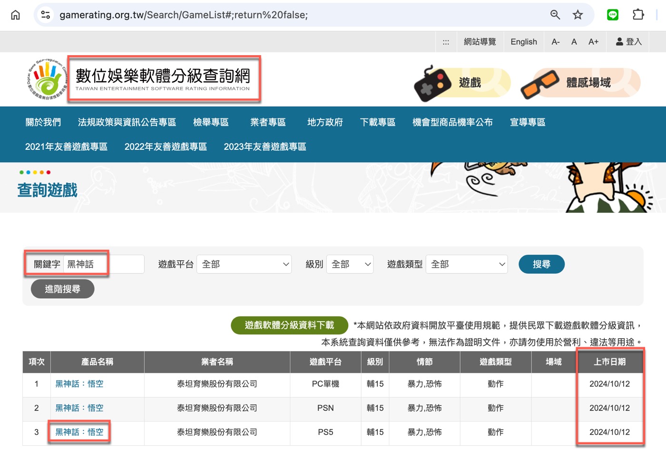Open 法規政策與資訊公告專區 menu
The height and width of the screenshot is (450, 666).
tap(127, 122)
